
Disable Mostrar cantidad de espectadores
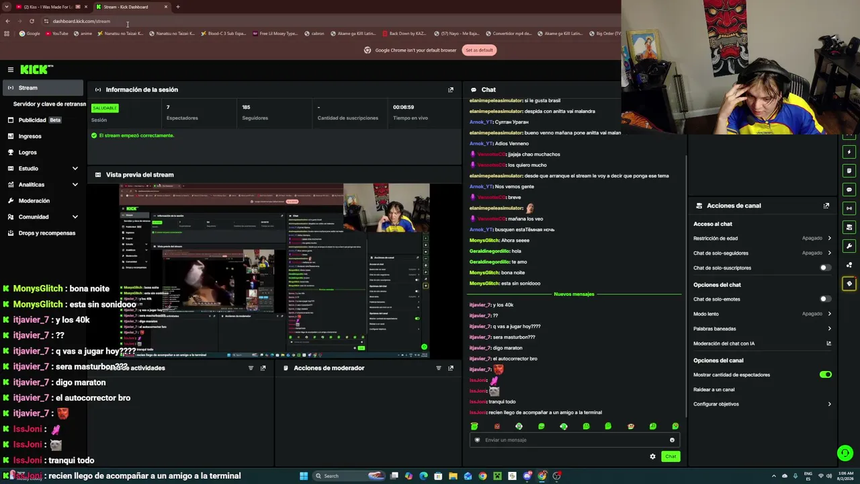(x=825, y=374)
